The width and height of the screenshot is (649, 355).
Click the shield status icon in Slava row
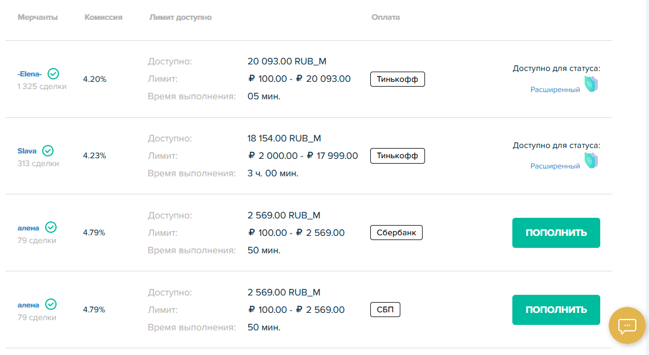tap(591, 161)
